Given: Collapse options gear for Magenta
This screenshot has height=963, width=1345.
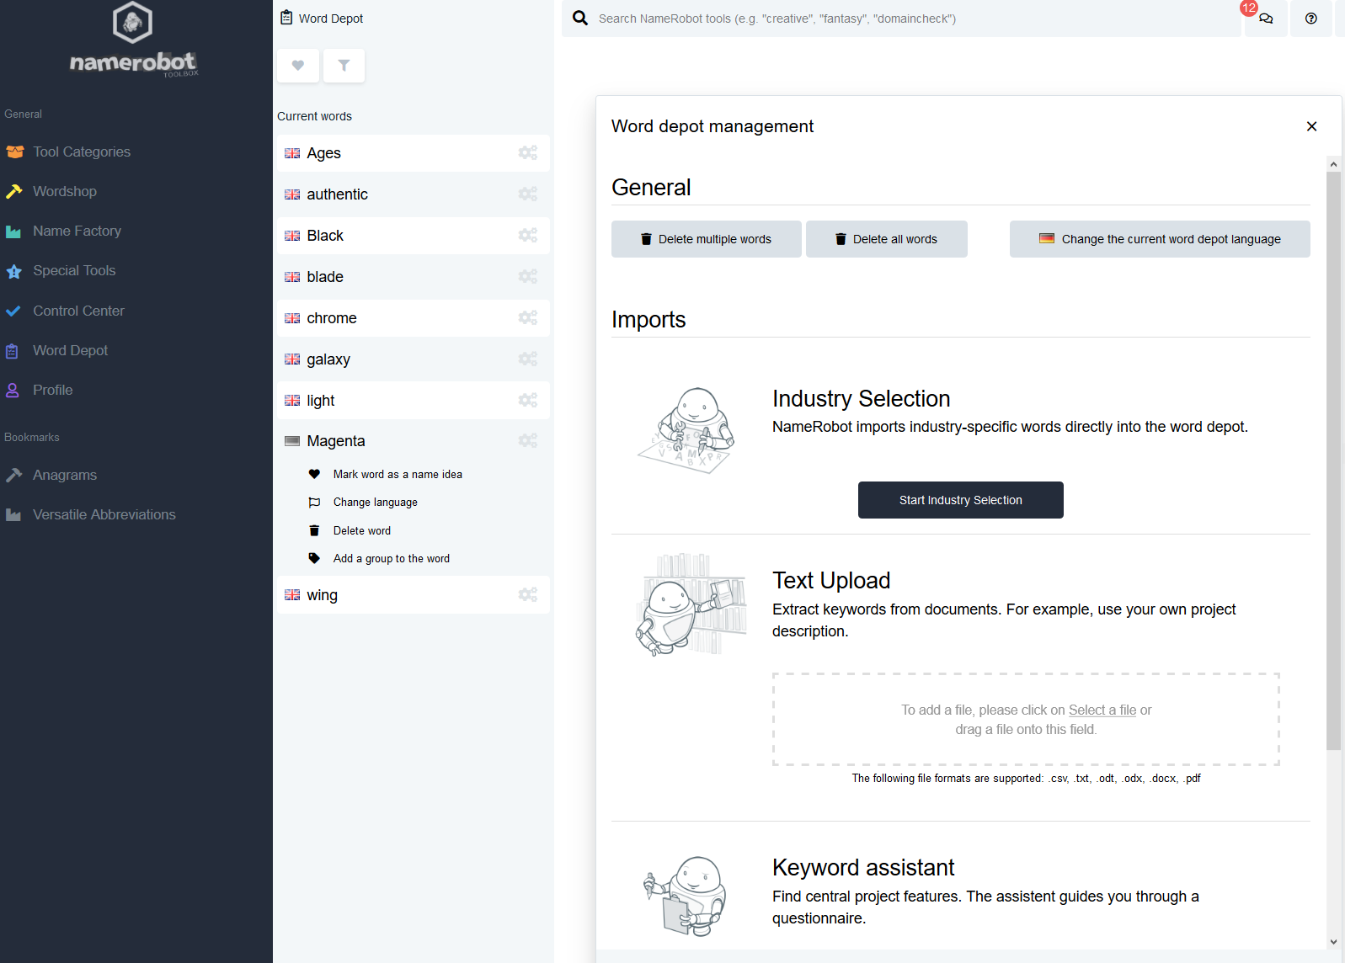Looking at the screenshot, I should tap(528, 440).
